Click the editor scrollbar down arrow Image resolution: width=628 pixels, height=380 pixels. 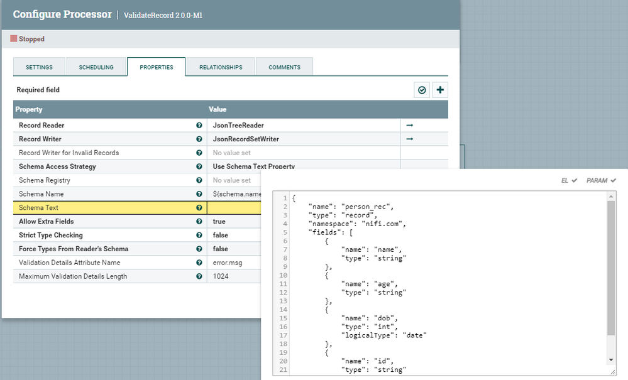pos(610,359)
